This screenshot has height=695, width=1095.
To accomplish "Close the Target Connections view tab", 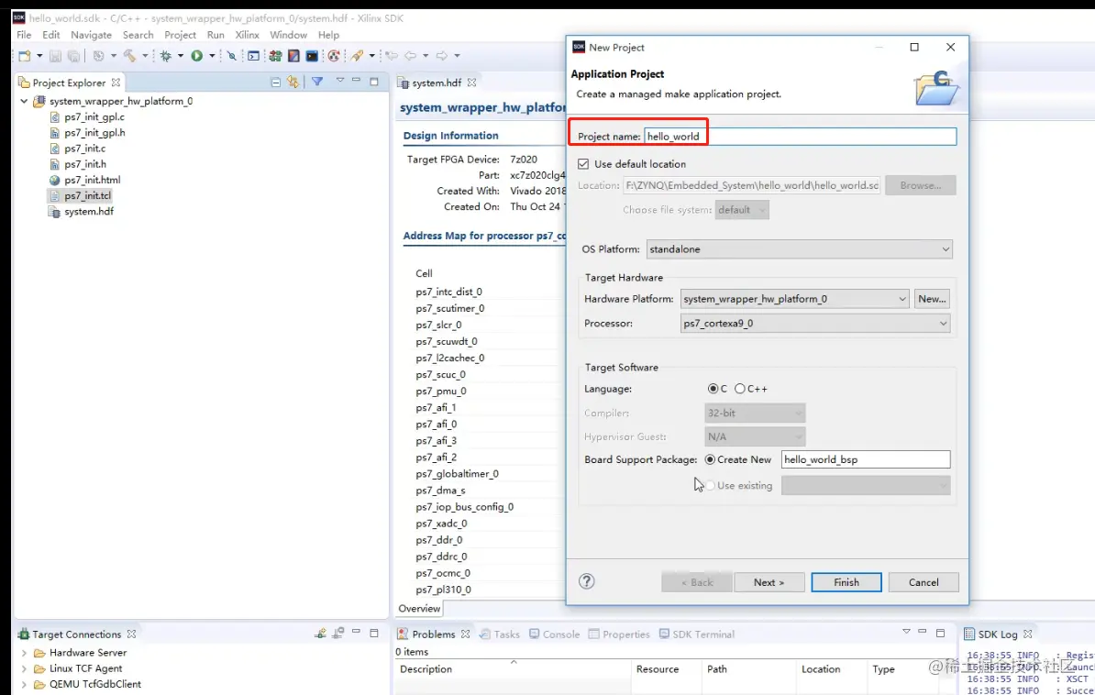I will (131, 634).
